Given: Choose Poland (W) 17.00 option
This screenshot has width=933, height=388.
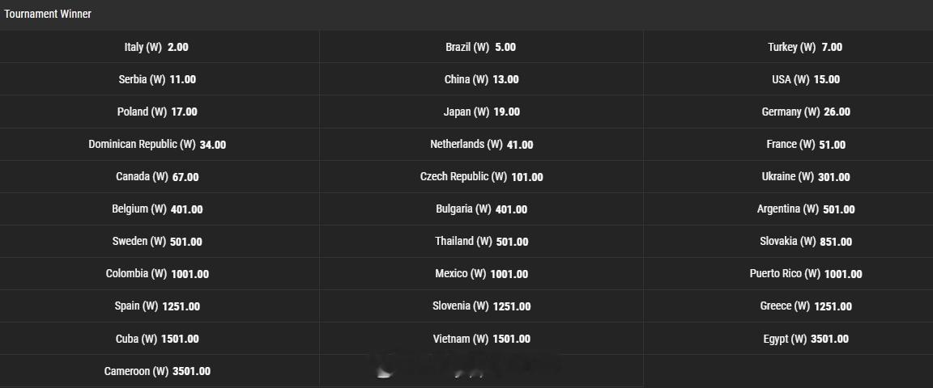Looking at the screenshot, I should click(x=160, y=112).
